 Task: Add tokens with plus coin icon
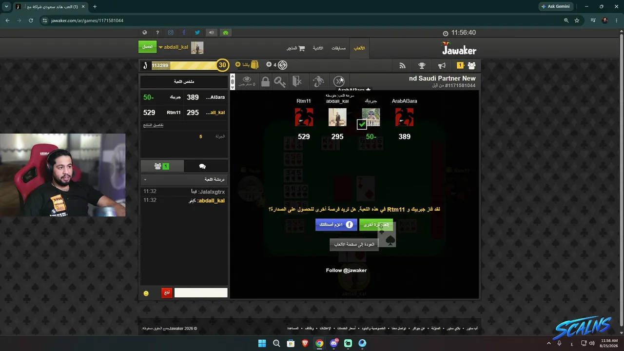click(x=269, y=65)
